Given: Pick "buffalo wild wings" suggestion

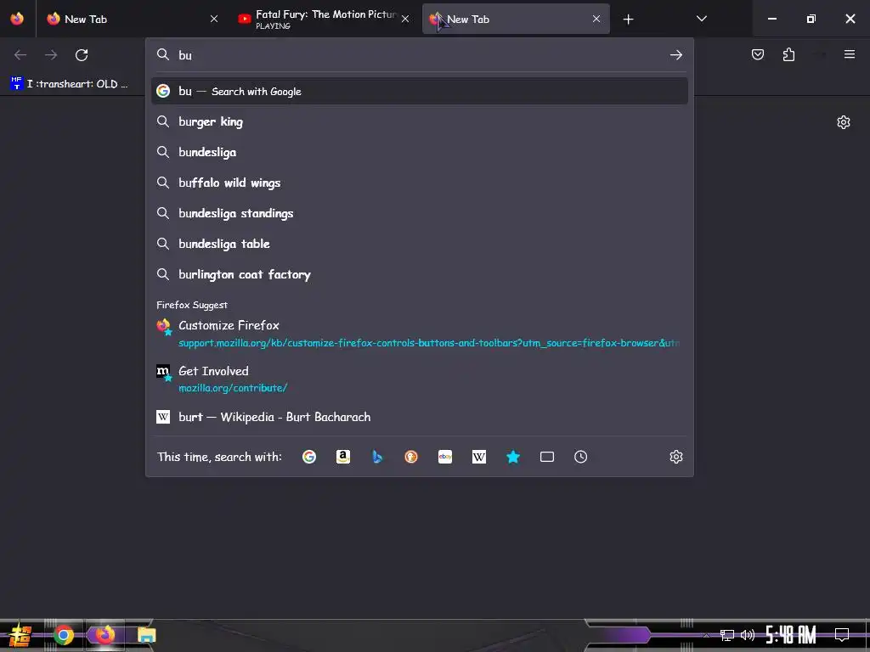Looking at the screenshot, I should pyautogui.click(x=419, y=183).
